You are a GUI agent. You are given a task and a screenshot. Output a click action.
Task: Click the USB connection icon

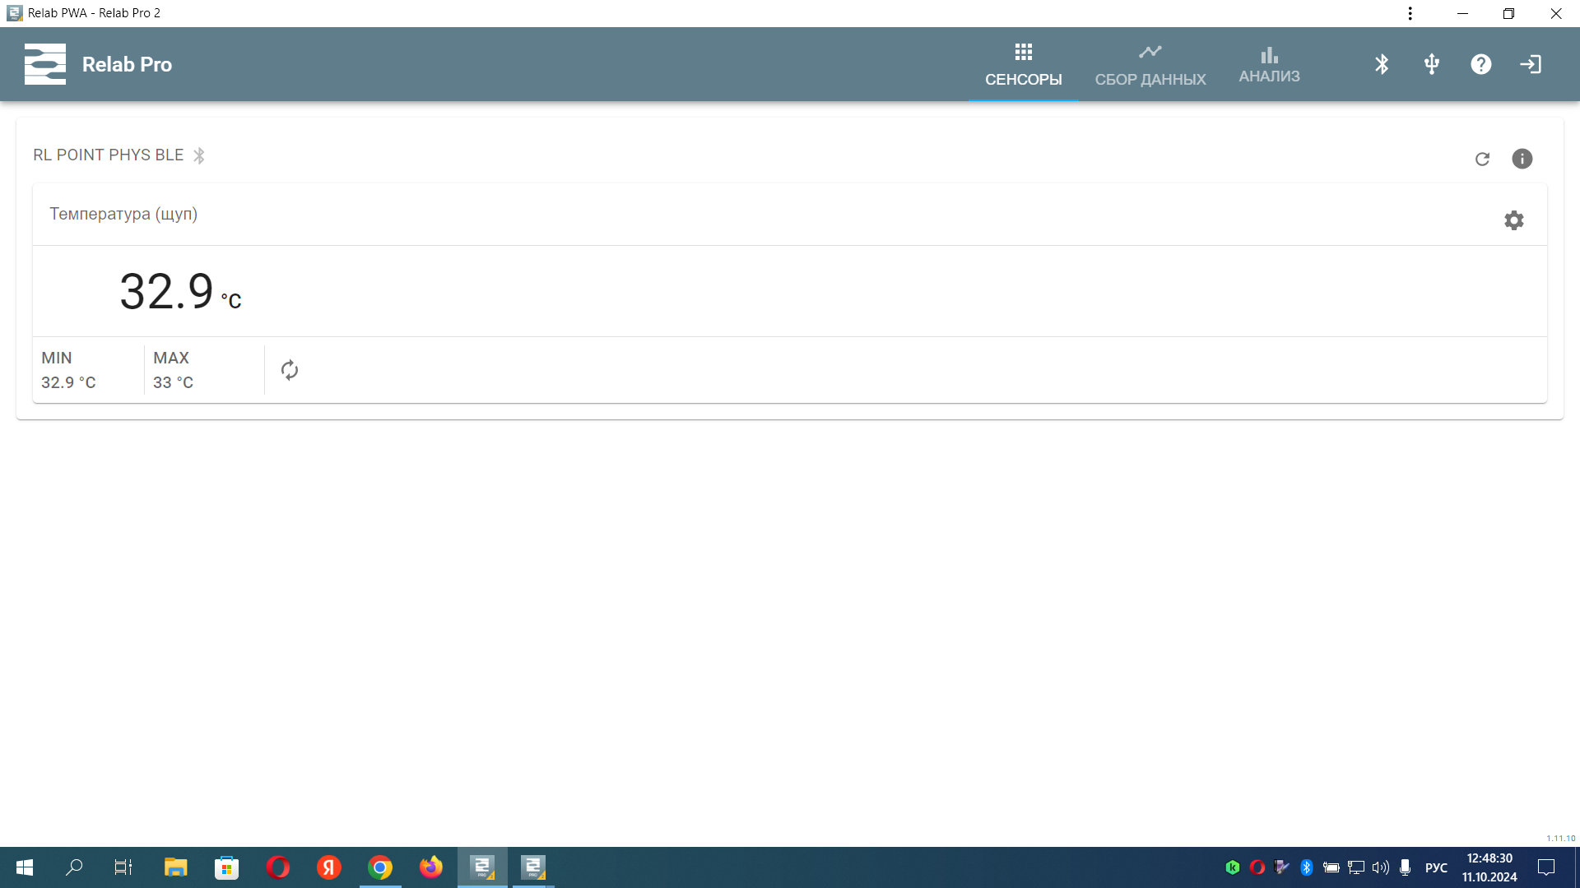(x=1432, y=64)
